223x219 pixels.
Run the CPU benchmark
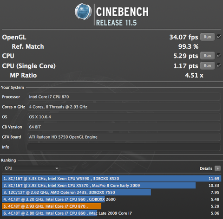tap(207, 56)
